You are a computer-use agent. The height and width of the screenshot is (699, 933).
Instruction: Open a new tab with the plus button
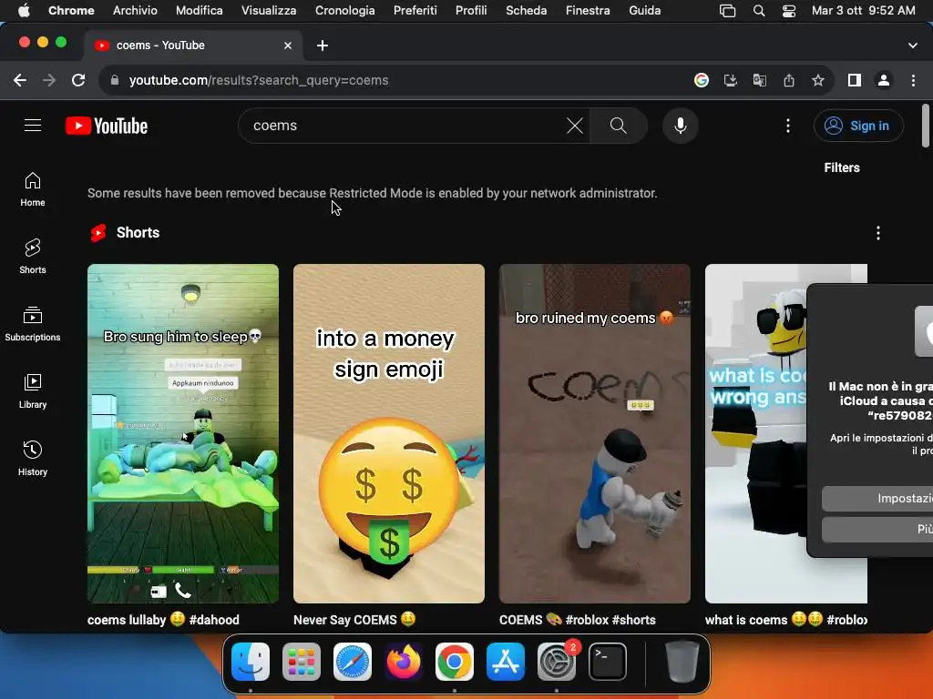click(322, 46)
